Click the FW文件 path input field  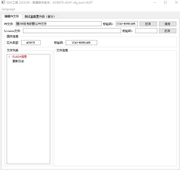pyautogui.click(x=59, y=24)
